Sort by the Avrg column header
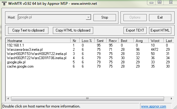This screenshot has height=109, width=177. (x=141, y=41)
